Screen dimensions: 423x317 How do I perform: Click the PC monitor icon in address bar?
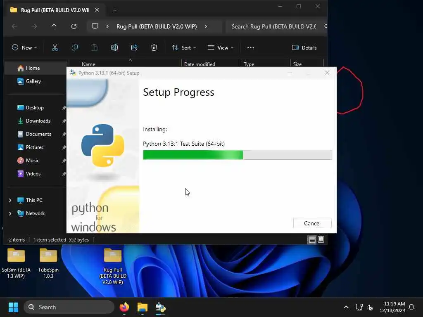[95, 26]
